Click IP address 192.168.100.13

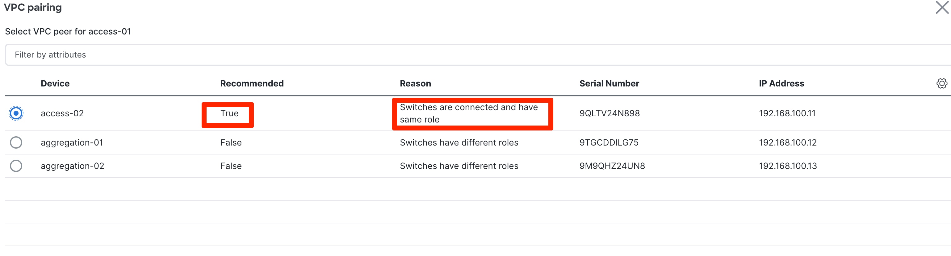tap(788, 166)
